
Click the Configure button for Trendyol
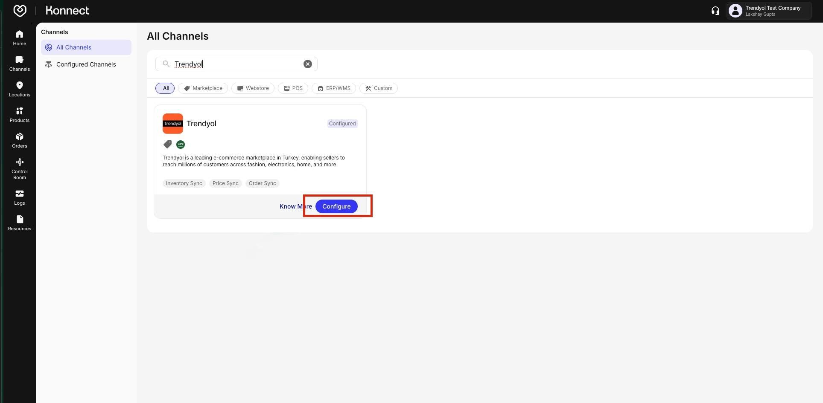point(336,206)
